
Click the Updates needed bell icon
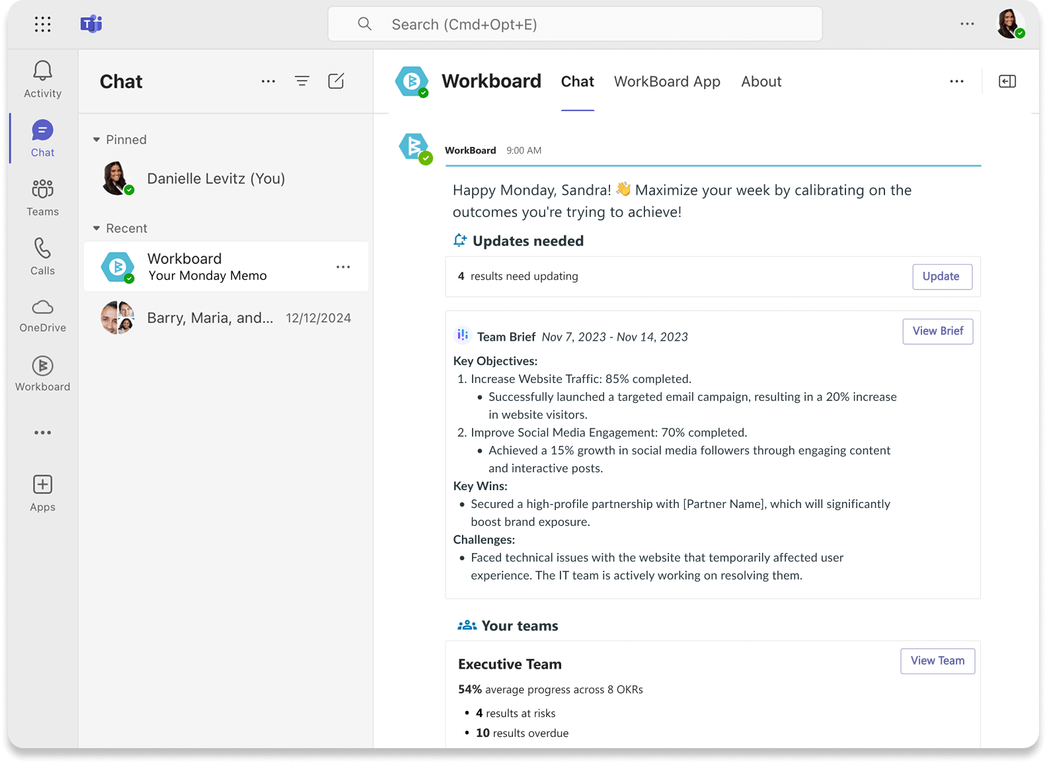pos(460,240)
